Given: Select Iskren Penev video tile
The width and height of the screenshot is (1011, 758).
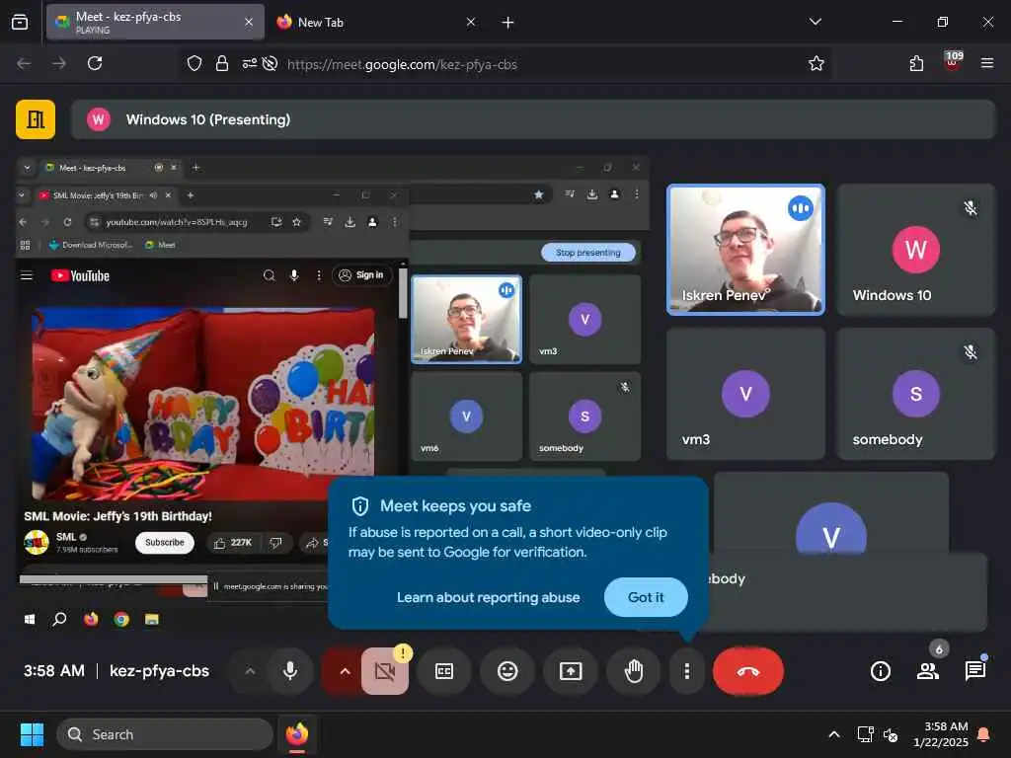Looking at the screenshot, I should point(745,250).
